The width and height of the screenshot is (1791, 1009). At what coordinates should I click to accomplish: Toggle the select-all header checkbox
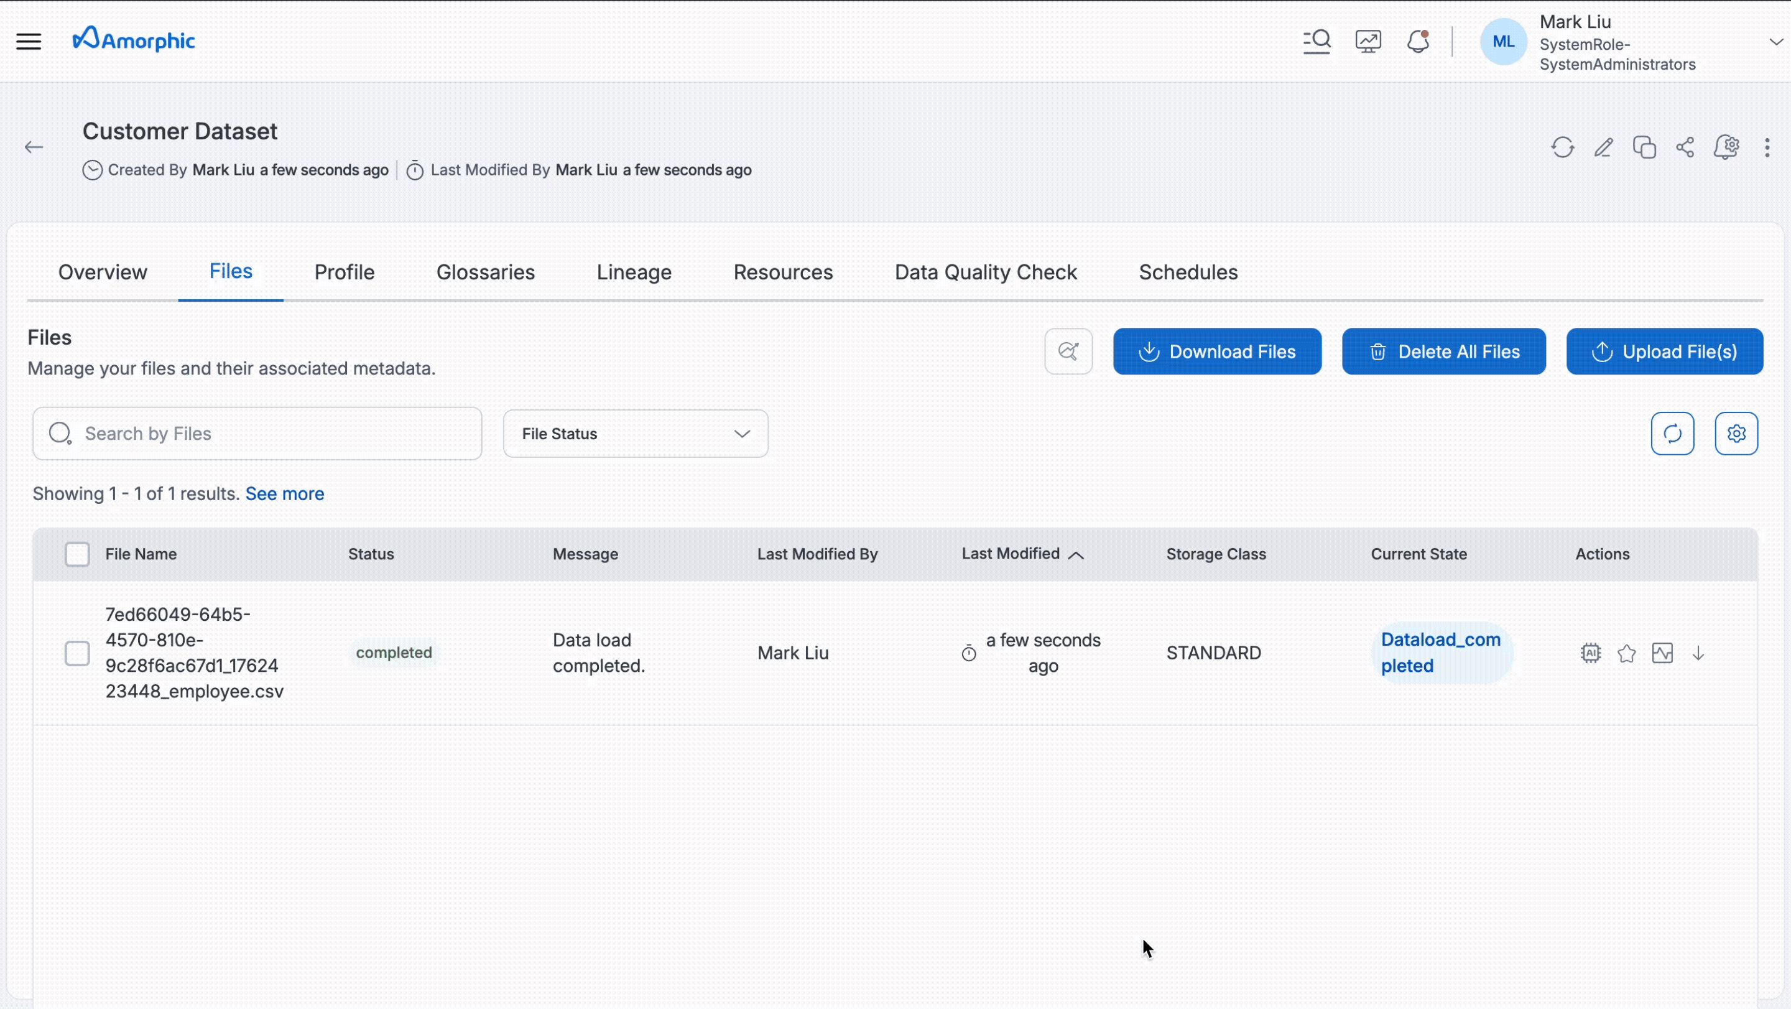pyautogui.click(x=77, y=554)
